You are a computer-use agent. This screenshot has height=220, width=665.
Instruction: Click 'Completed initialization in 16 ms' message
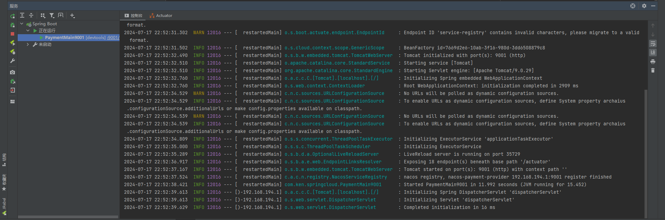pyautogui.click(x=449, y=207)
